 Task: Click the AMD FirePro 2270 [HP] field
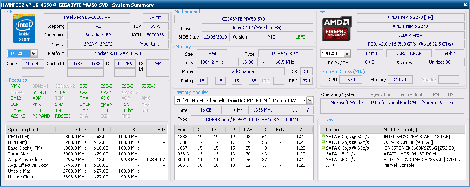point(410,17)
